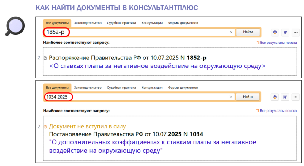This screenshot has height=166, width=304.
Task: Open more options in 1852-р search panel
Action: tap(295, 32)
